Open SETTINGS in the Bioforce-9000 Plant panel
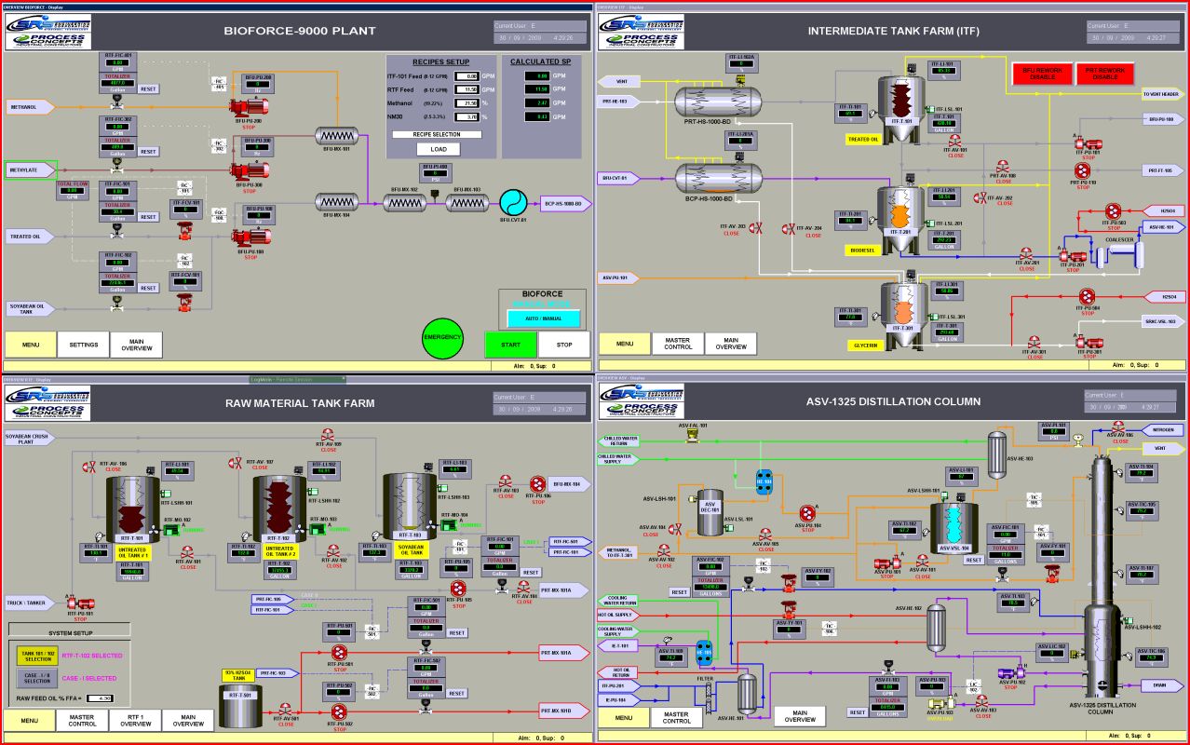This screenshot has height=745, width=1190. point(83,345)
